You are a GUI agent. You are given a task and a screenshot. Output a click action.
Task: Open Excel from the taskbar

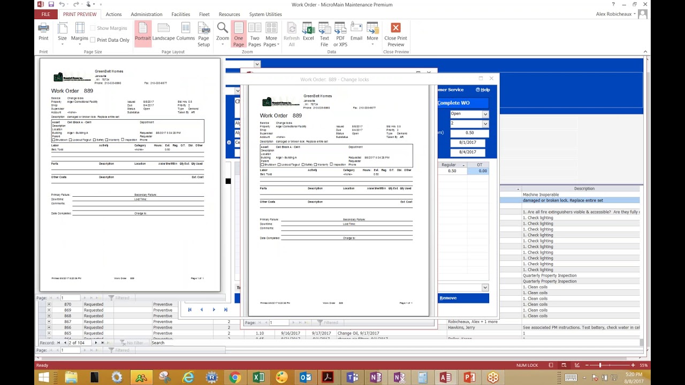pyautogui.click(x=258, y=378)
